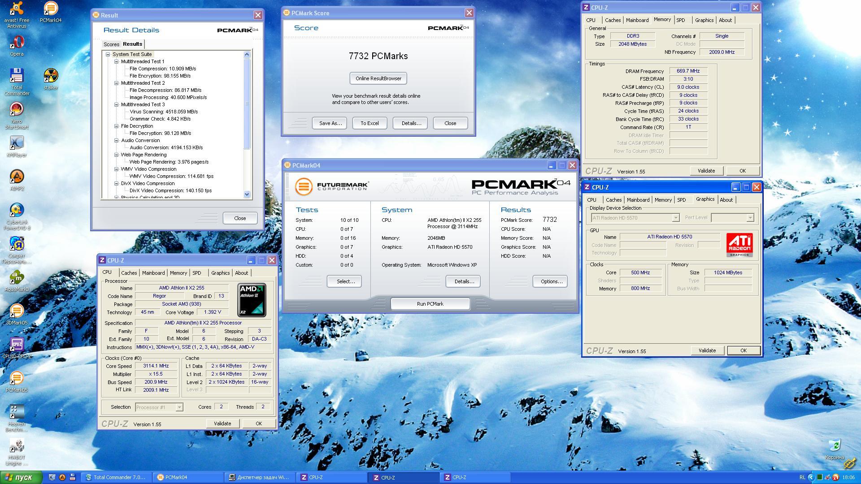The image size is (861, 484).
Task: Click Save As... in PCMark Score dialog
Action: point(330,123)
